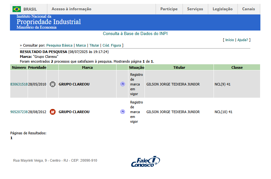This screenshot has height=179, width=271.
Task: Click registered symbol in second result row
Action: pos(122,112)
